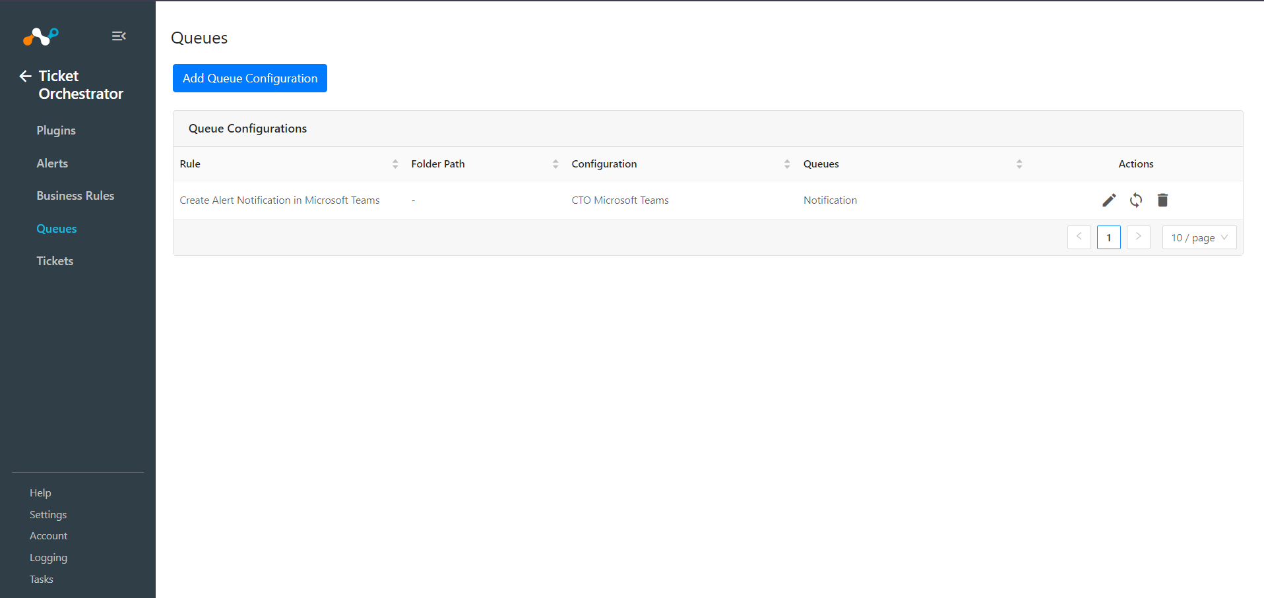Image resolution: width=1264 pixels, height=598 pixels.
Task: Collapse the sidebar menu icon
Action: 119,36
